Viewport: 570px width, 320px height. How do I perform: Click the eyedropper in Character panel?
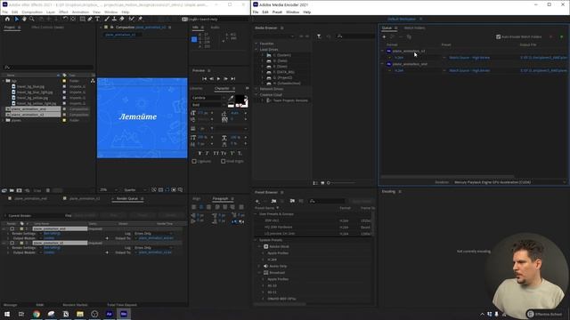coord(231,98)
